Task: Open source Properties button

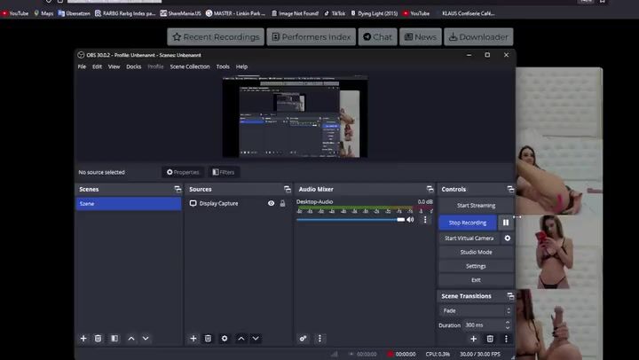Action: coord(183,172)
